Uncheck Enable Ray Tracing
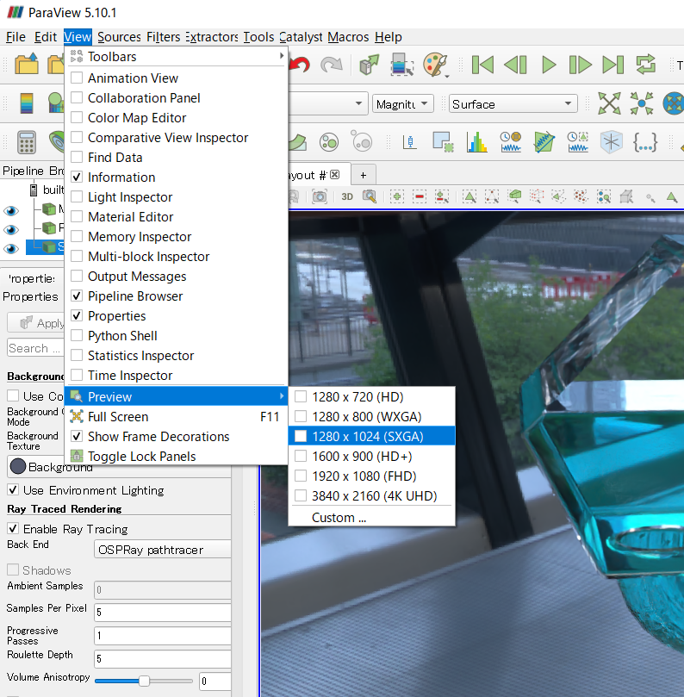The width and height of the screenshot is (684, 697). click(13, 529)
